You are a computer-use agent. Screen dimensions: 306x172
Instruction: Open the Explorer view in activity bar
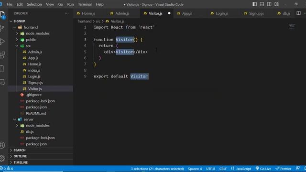(x=2, y=15)
